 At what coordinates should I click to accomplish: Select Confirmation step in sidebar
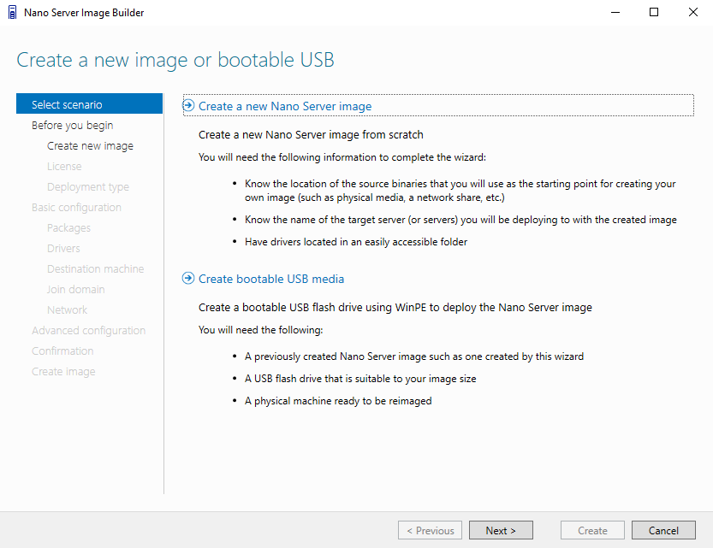[x=62, y=351]
